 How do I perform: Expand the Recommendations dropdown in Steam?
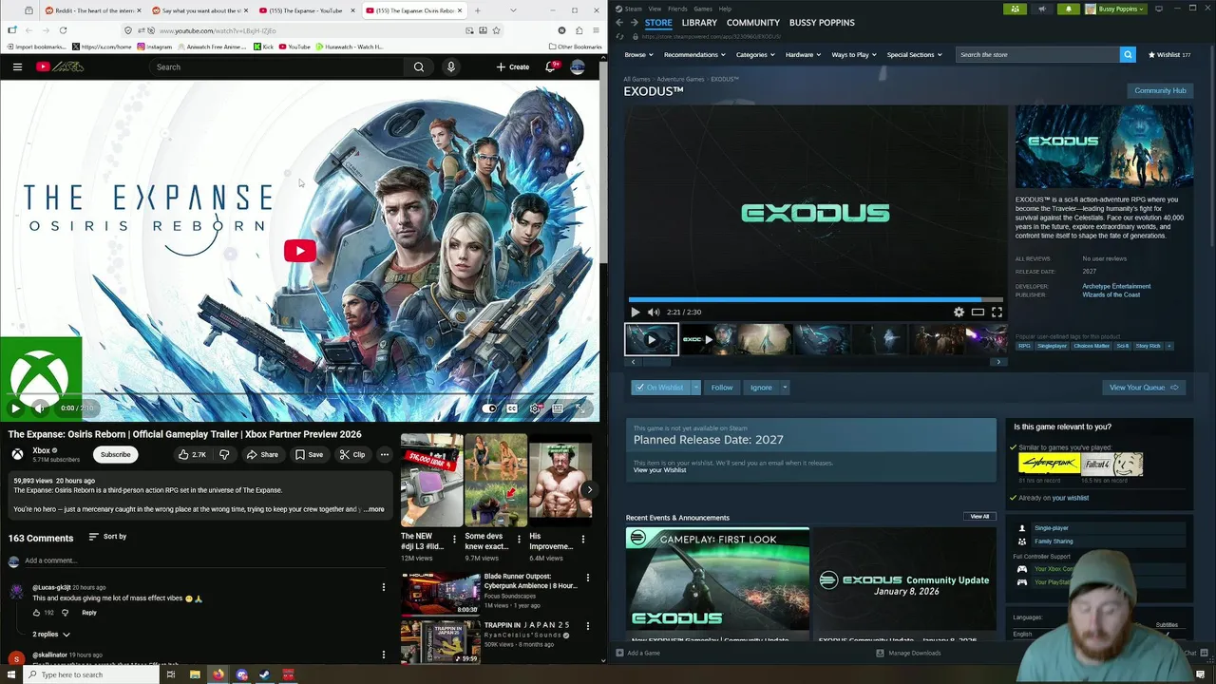(x=694, y=54)
